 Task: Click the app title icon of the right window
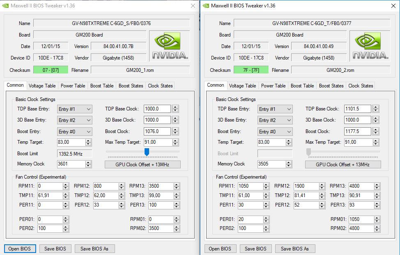click(206, 6)
